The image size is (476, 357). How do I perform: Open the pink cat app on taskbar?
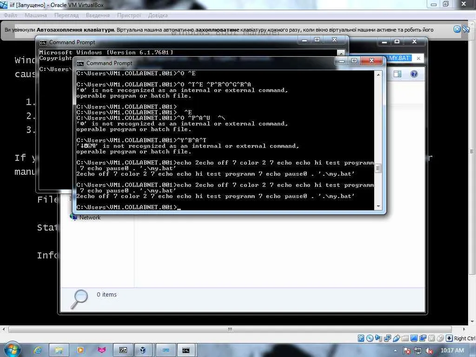pyautogui.click(x=102, y=350)
